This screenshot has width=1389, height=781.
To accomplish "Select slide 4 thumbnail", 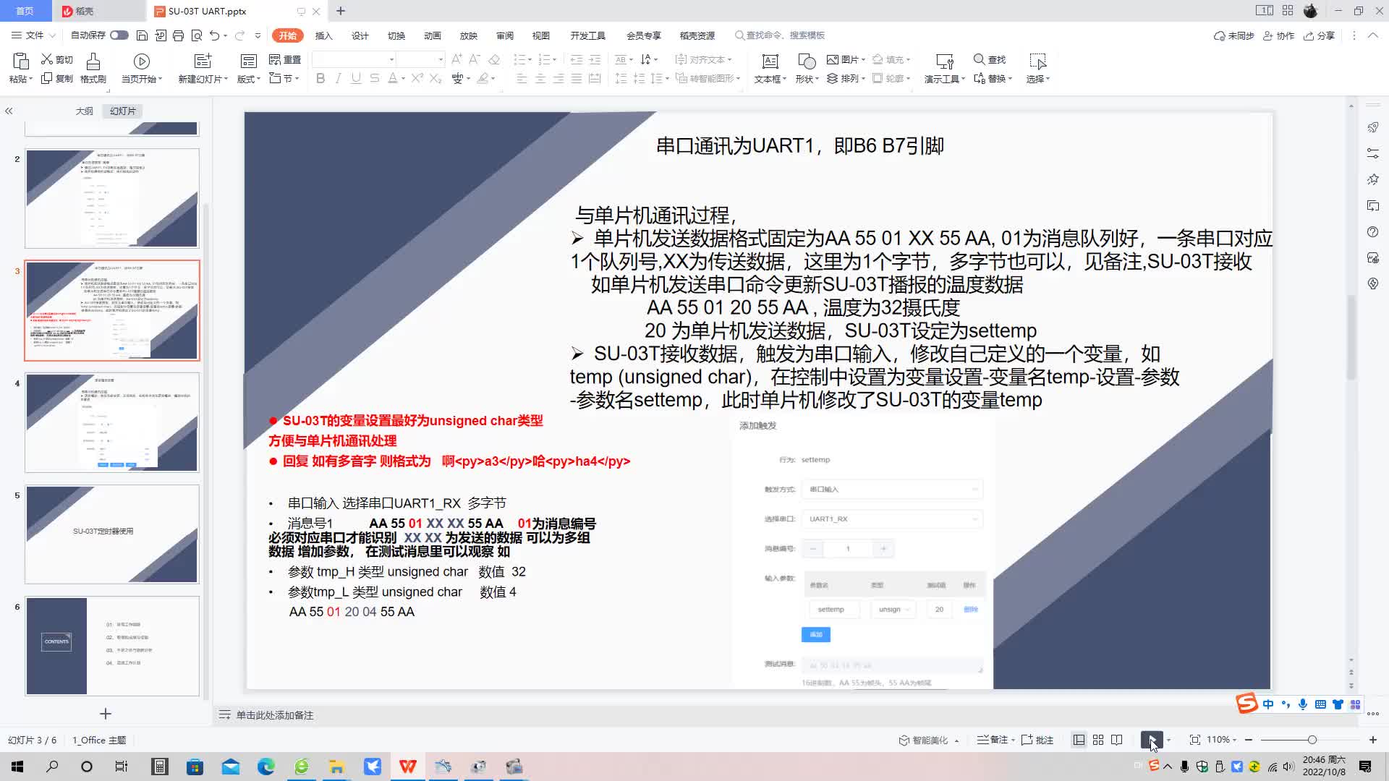I will [112, 422].
